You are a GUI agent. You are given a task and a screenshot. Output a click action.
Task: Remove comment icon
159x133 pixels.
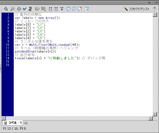[80, 9]
